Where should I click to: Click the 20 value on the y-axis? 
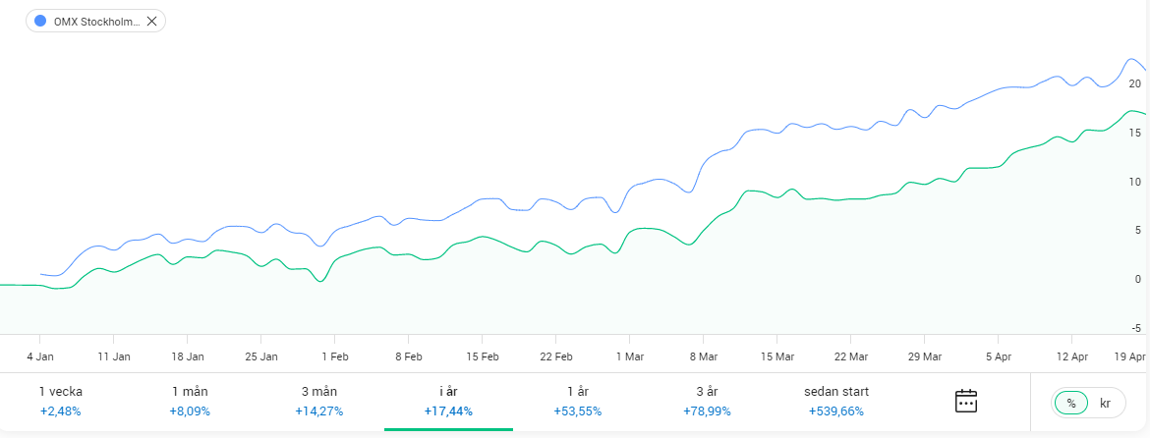click(x=1135, y=83)
